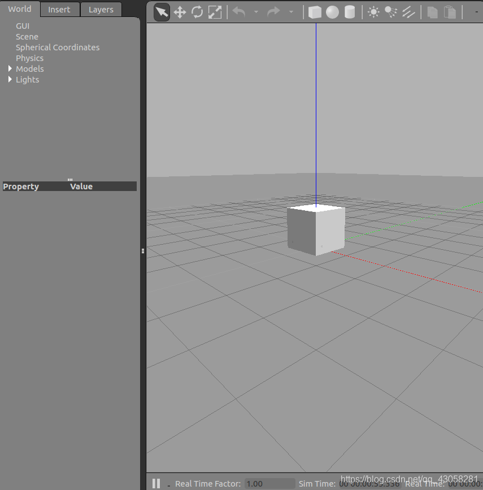The image size is (483, 490).
Task: Insert a sphere shape
Action: 332,12
